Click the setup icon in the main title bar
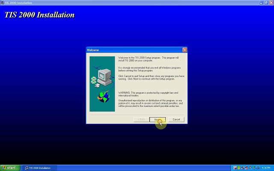 click(2, 3)
